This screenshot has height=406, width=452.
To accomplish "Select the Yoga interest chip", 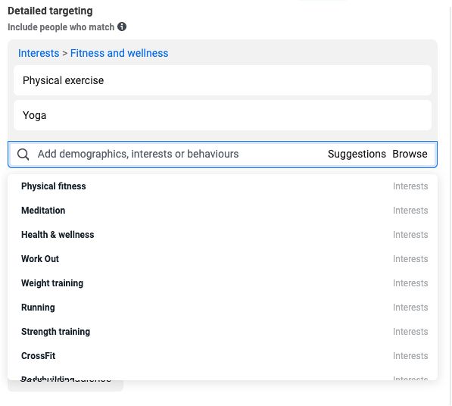I will (x=223, y=115).
